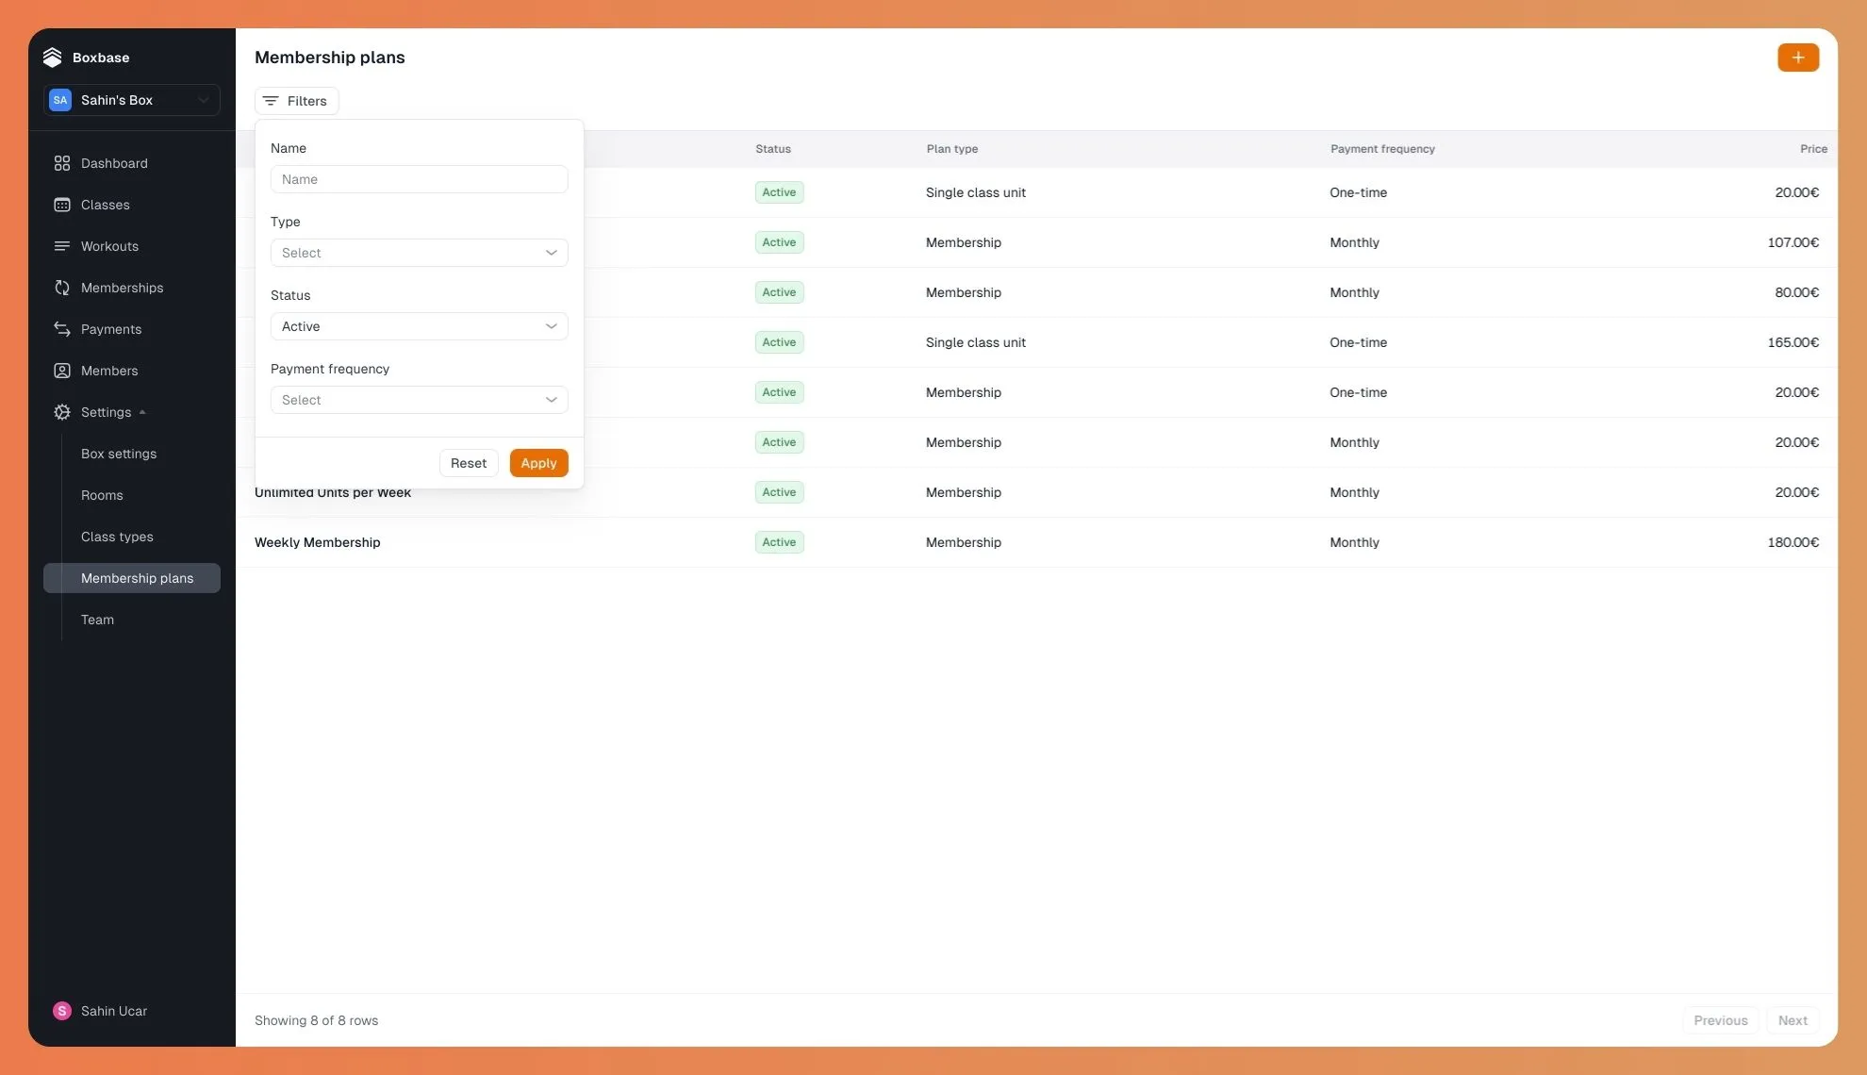1867x1075 pixels.
Task: Apply the current filters
Action: click(538, 462)
